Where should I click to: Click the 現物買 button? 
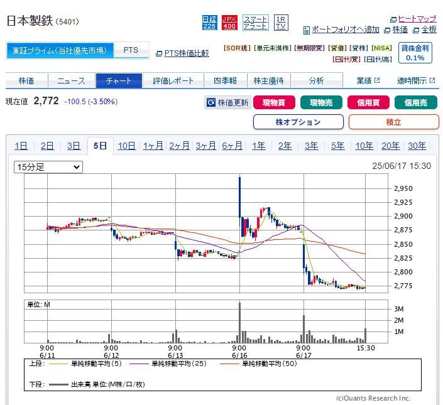(274, 102)
